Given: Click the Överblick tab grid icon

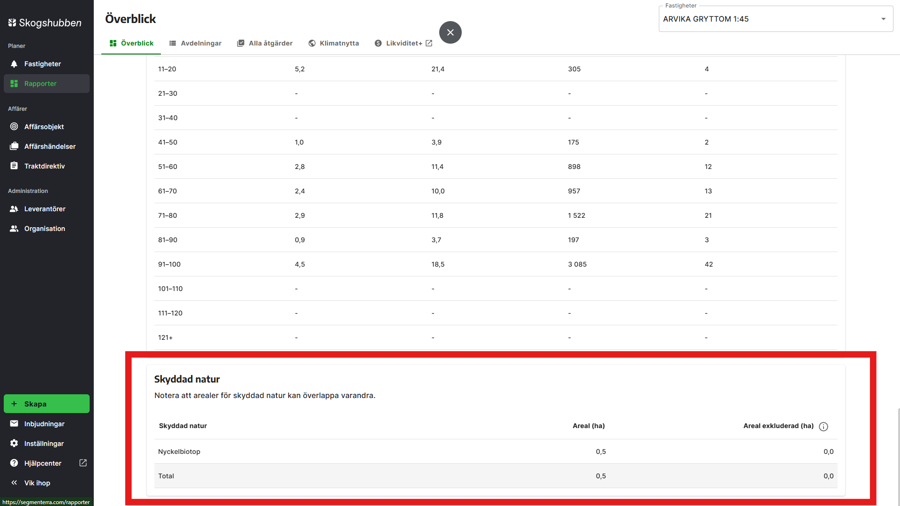Looking at the screenshot, I should (113, 43).
